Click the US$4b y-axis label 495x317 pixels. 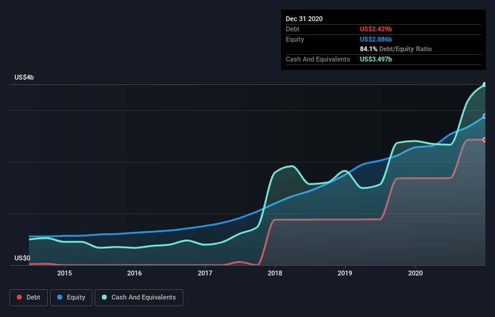(24, 77)
